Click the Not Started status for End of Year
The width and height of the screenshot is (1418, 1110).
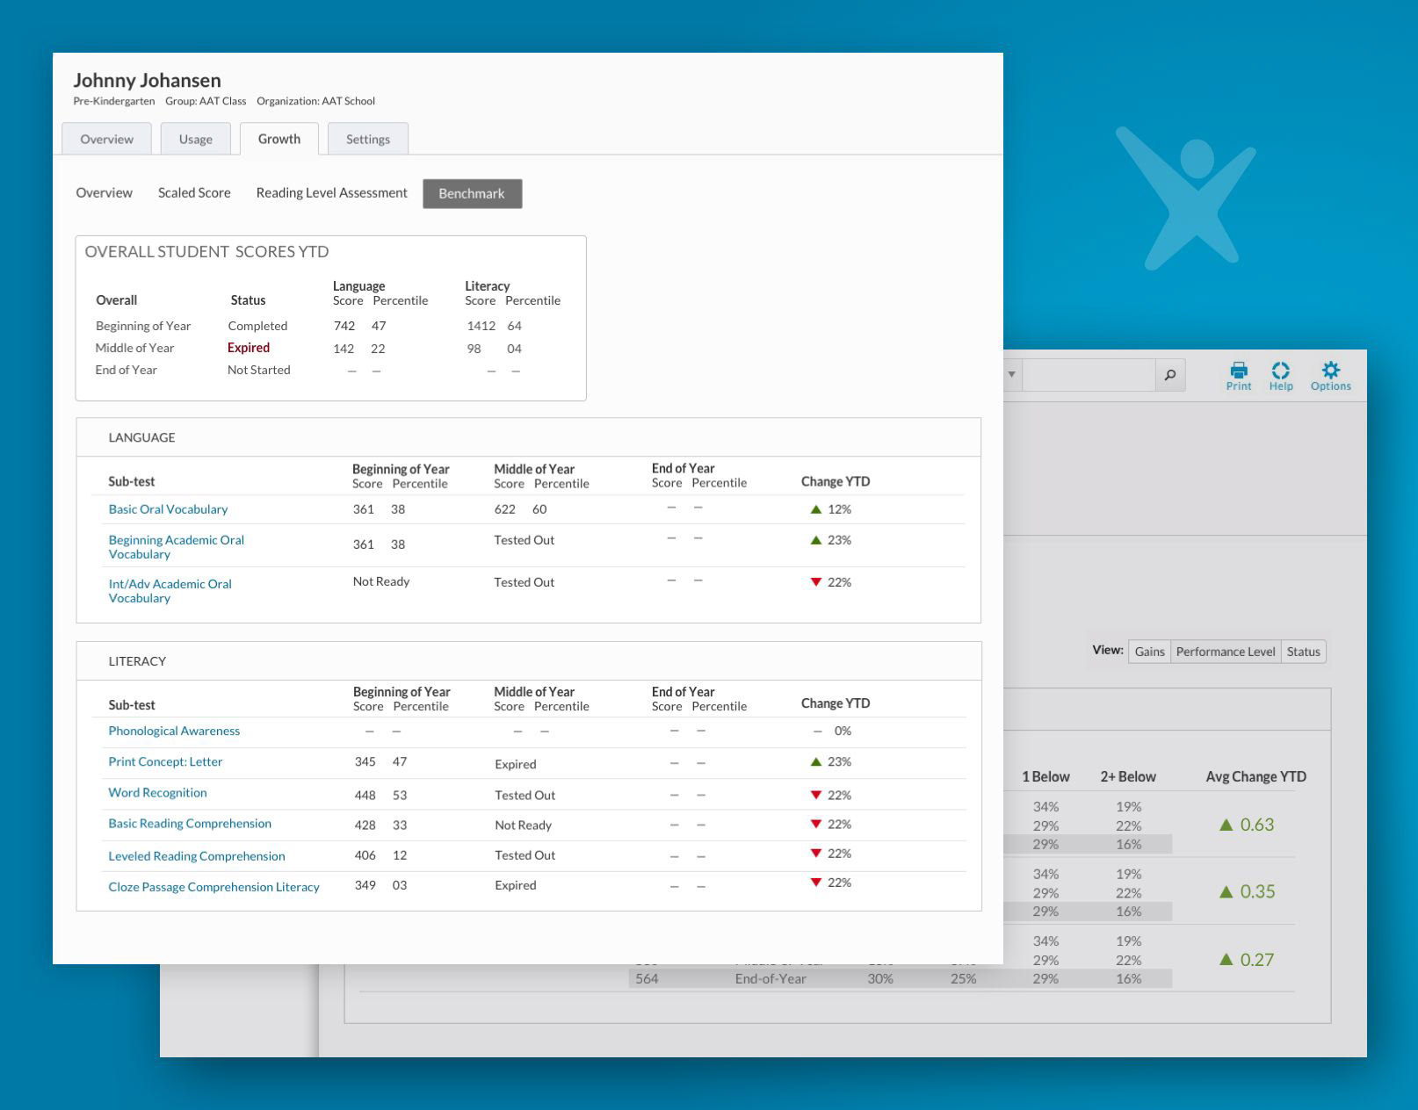coord(258,370)
